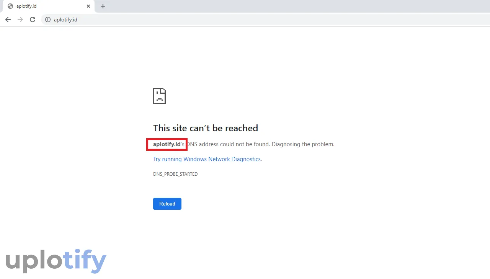490x279 pixels.
Task: Open site information icon in address bar
Action: click(48, 20)
